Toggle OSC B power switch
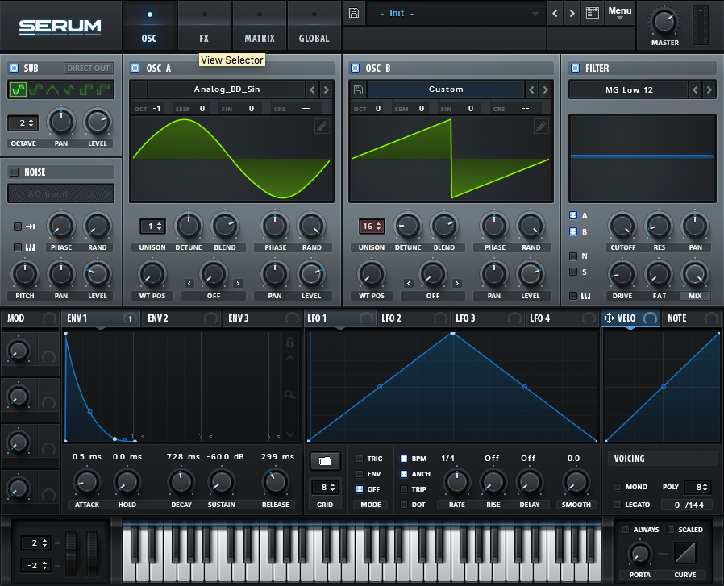The height and width of the screenshot is (586, 724). tap(355, 68)
